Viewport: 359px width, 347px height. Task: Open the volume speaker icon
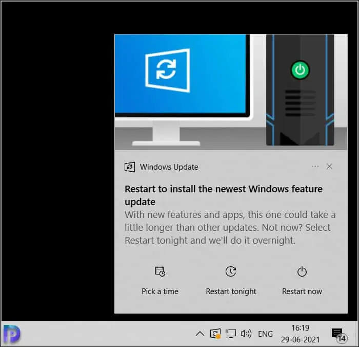pos(246,334)
